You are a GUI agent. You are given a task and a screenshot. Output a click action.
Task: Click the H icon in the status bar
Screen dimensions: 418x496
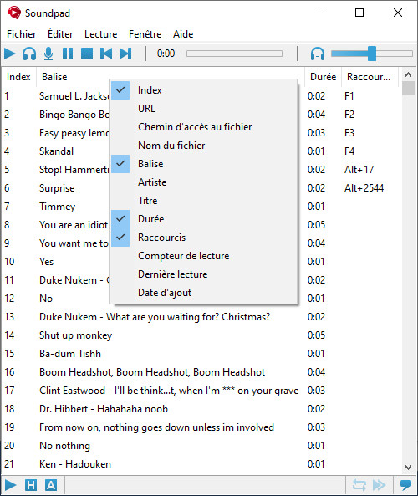31,485
